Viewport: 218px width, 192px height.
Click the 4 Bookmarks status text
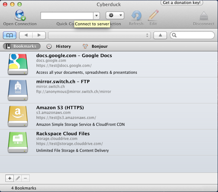tap(24, 188)
